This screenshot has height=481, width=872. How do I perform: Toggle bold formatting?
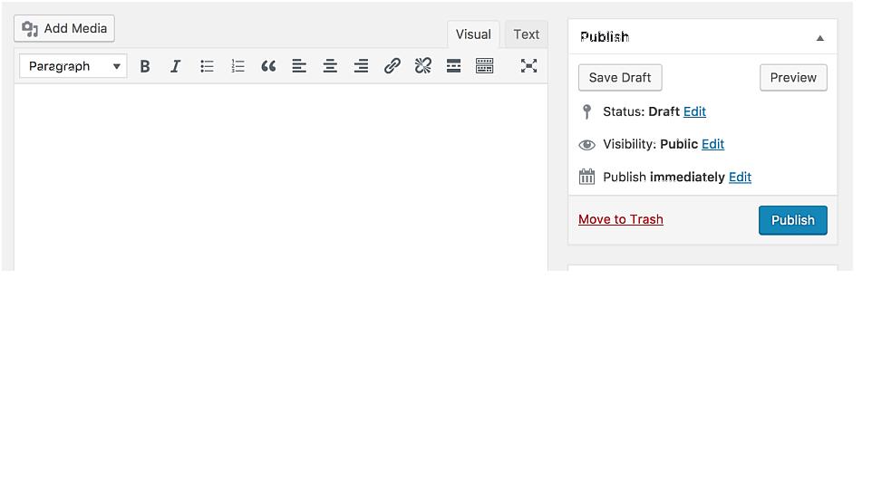pos(145,66)
